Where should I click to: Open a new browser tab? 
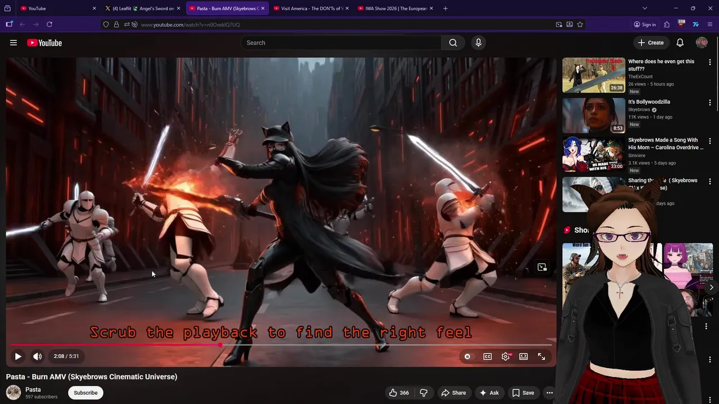[445, 8]
